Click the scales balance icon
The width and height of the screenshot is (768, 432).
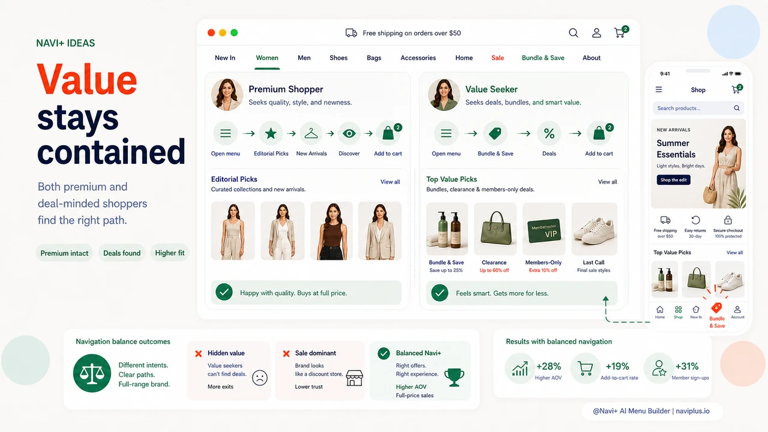(x=92, y=373)
